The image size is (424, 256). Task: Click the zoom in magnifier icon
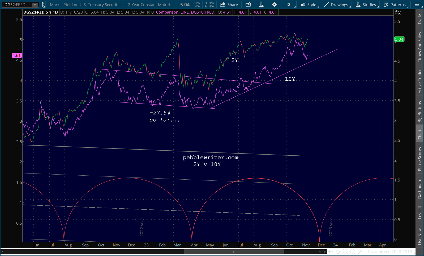[x=345, y=251]
